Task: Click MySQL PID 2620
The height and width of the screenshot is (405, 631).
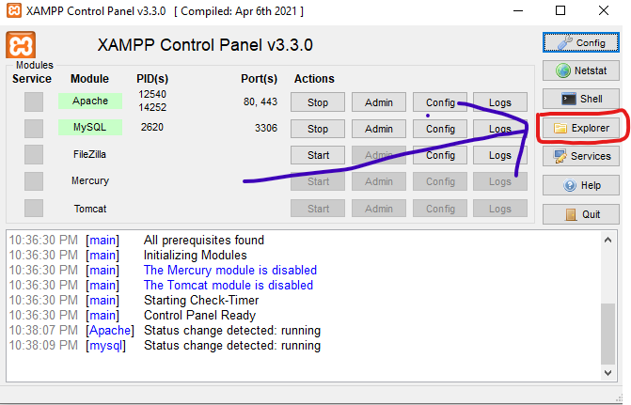Action: (152, 127)
